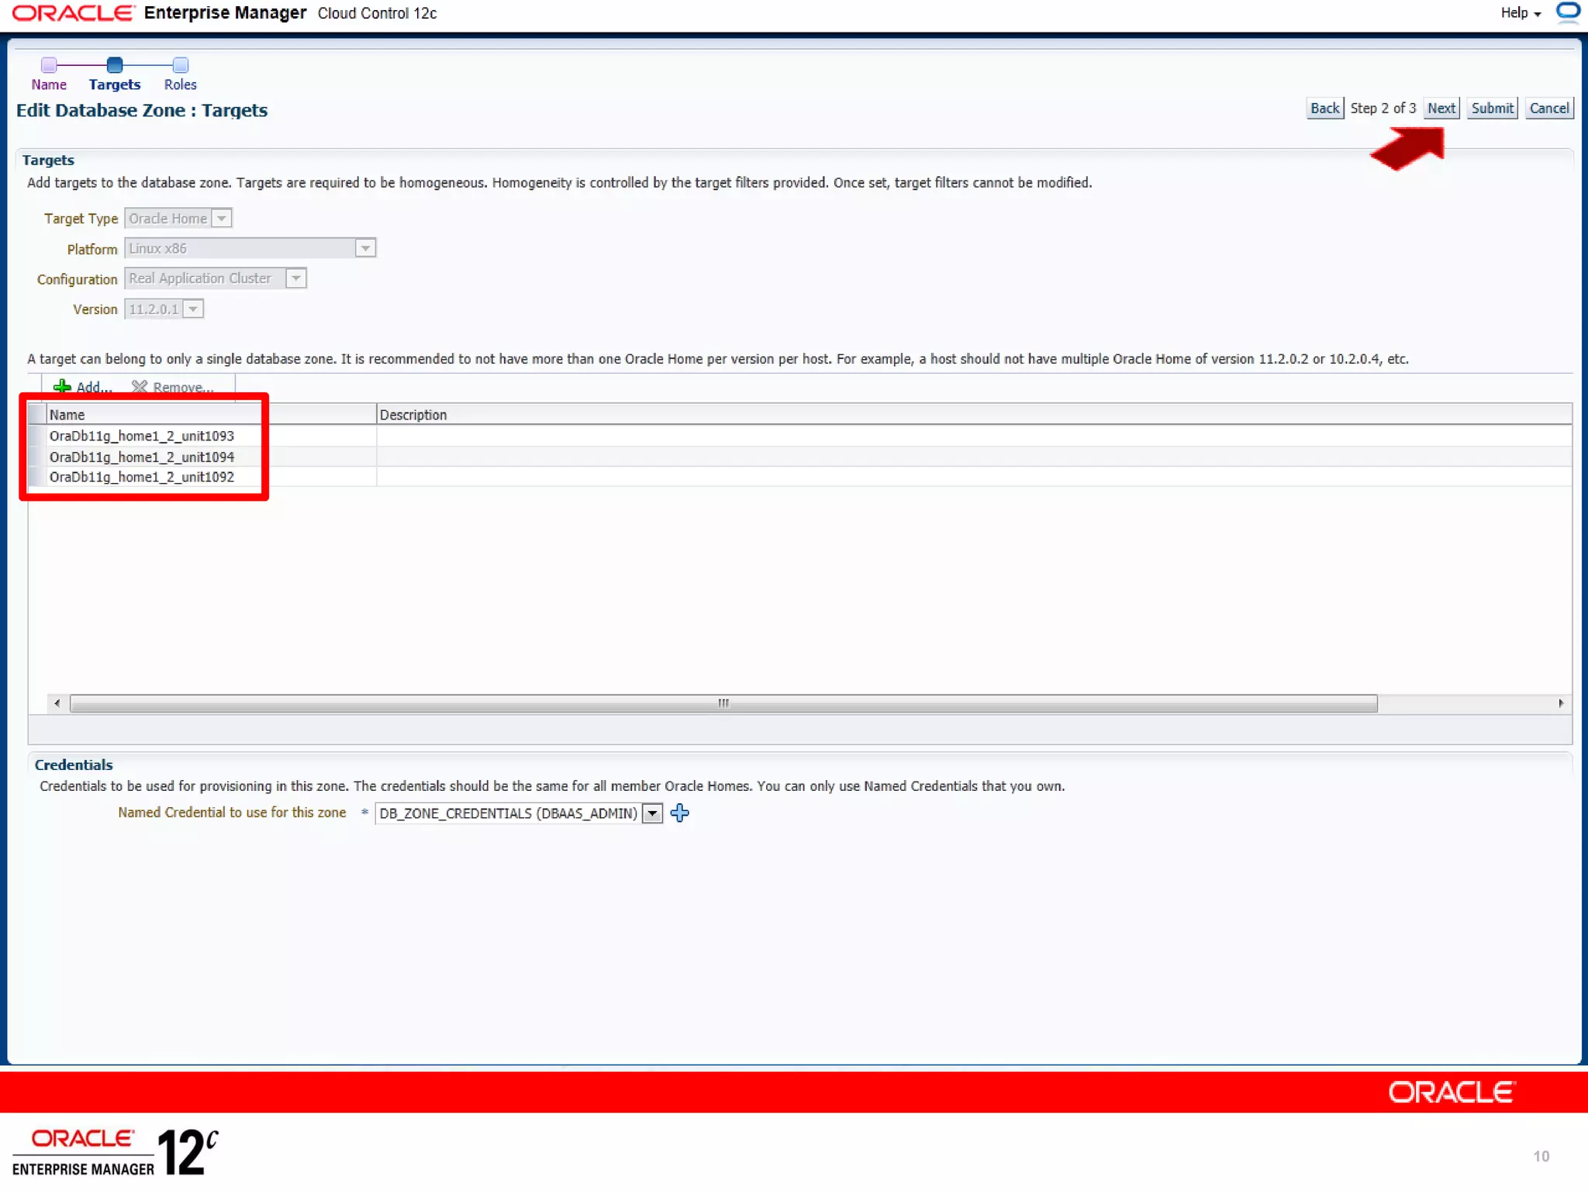Click the Targets step train icon

coord(115,65)
